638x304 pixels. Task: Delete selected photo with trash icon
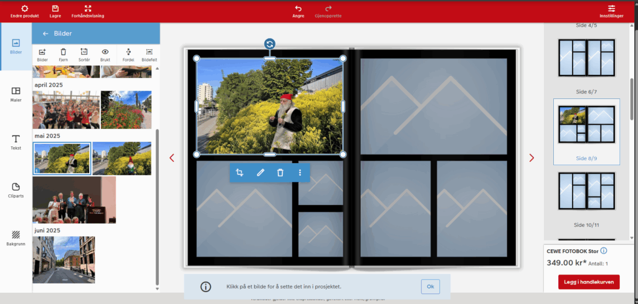click(x=280, y=173)
